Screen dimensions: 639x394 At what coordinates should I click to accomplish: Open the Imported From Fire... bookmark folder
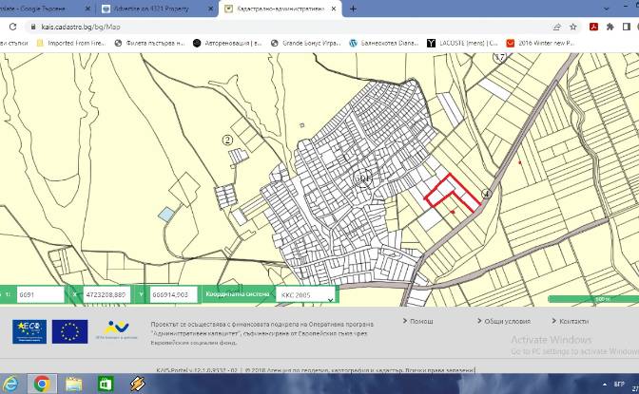[70, 43]
